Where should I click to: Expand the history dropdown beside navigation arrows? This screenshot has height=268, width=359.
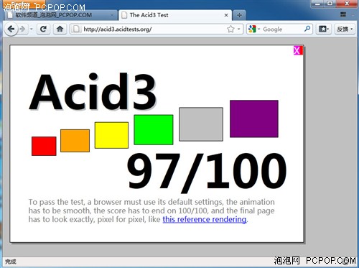pos(32,29)
